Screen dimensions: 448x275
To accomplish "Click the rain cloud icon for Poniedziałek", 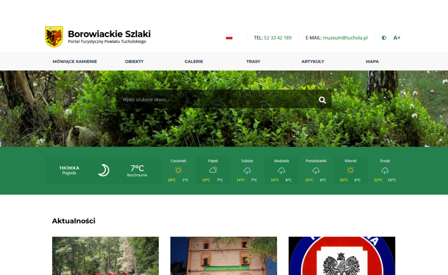I will (316, 171).
